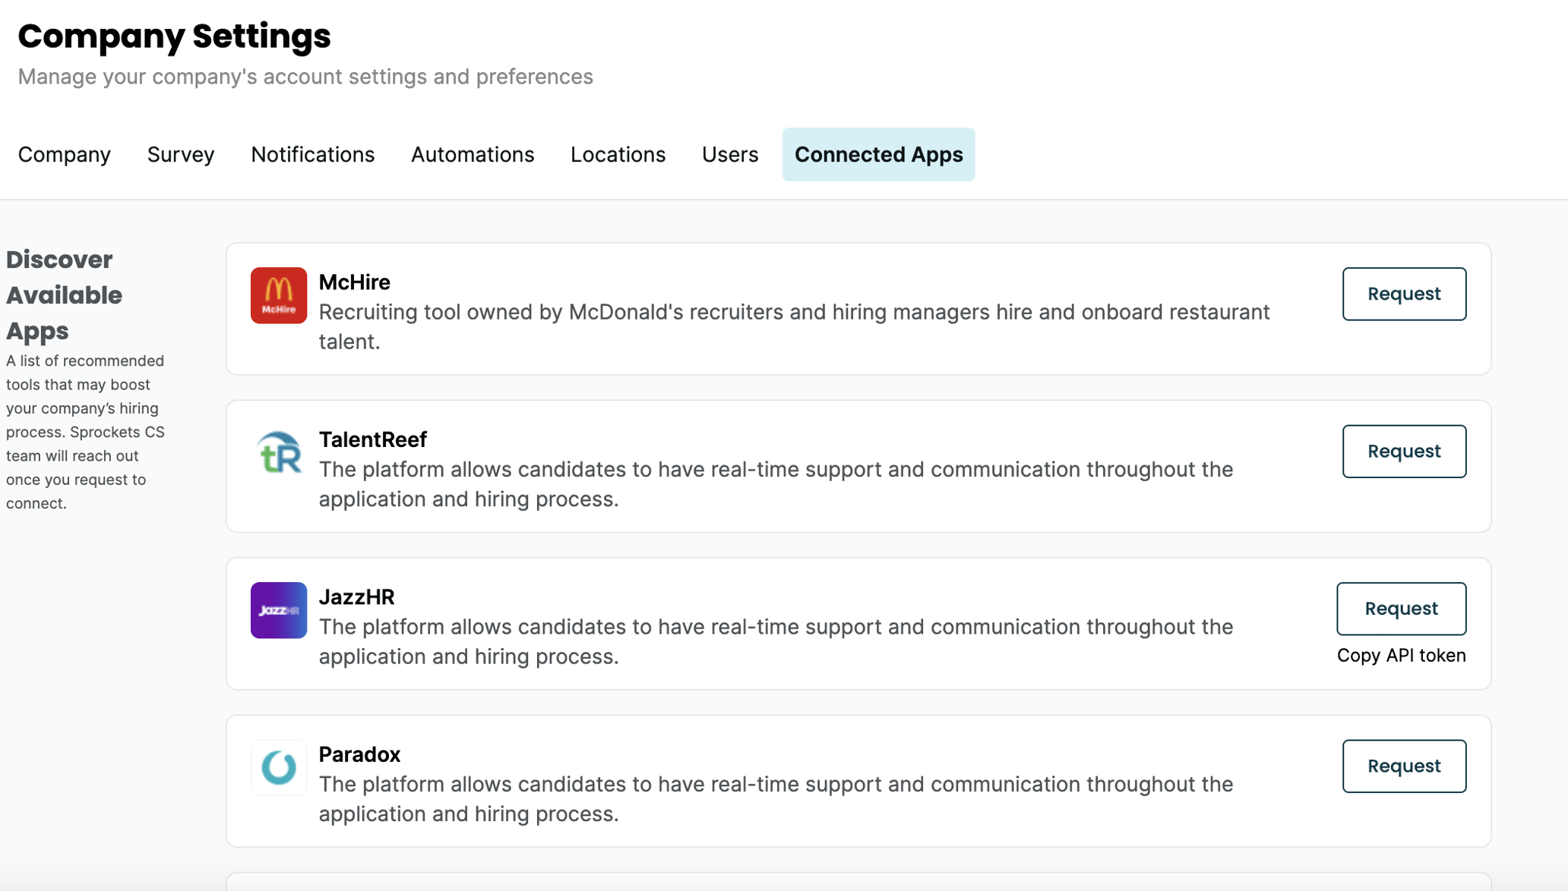Screen dimensions: 1568x891
Task: Request the Paradox integration
Action: pos(1404,766)
